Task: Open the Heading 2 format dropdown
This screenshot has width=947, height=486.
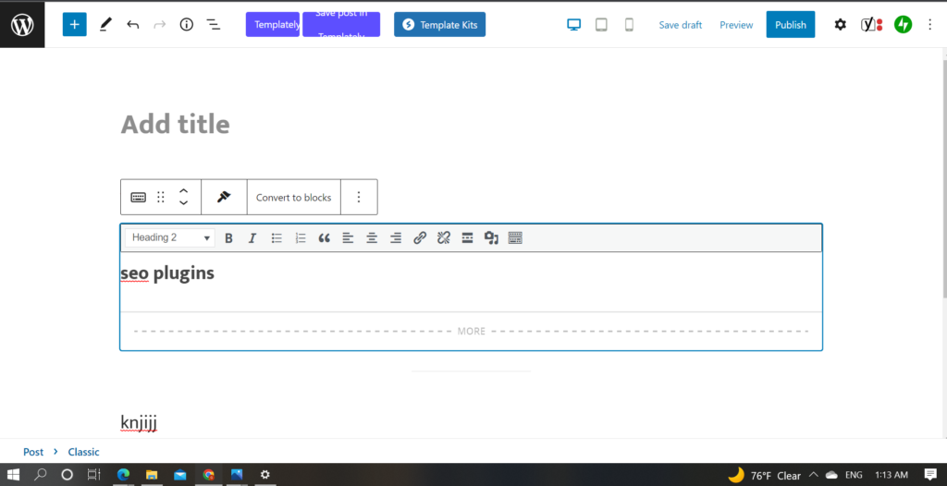Action: (x=170, y=238)
